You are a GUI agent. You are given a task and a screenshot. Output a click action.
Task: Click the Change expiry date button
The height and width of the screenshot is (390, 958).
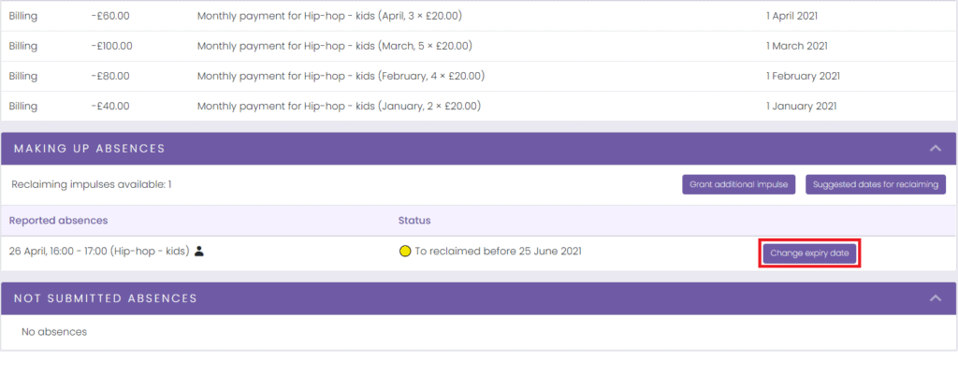(809, 253)
